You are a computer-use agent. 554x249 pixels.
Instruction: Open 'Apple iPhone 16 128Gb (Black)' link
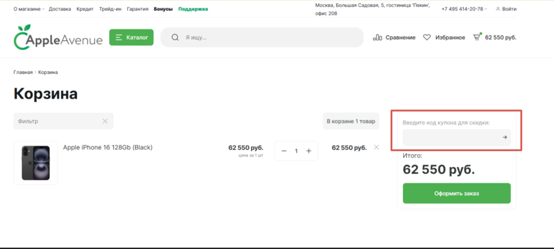(x=108, y=148)
